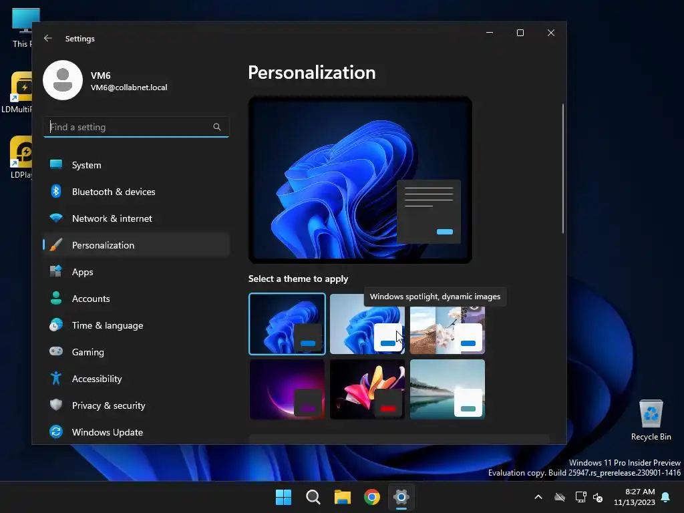The height and width of the screenshot is (513, 684).
Task: Click the System monitor icon in sidebar
Action: point(56,164)
